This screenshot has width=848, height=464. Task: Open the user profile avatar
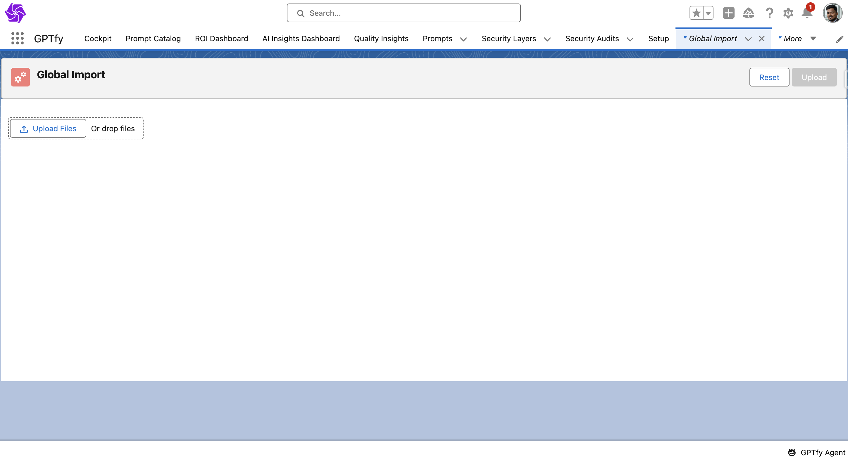pos(832,13)
